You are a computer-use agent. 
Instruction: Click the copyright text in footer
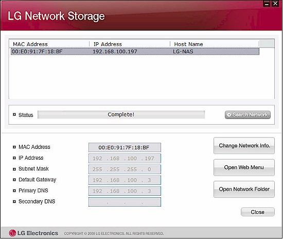(x=114, y=233)
